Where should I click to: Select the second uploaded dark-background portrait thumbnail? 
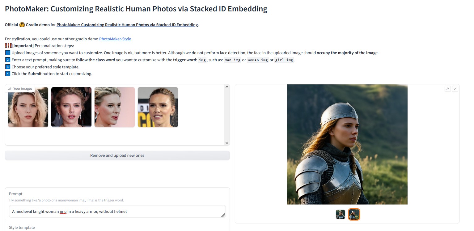tap(71, 107)
